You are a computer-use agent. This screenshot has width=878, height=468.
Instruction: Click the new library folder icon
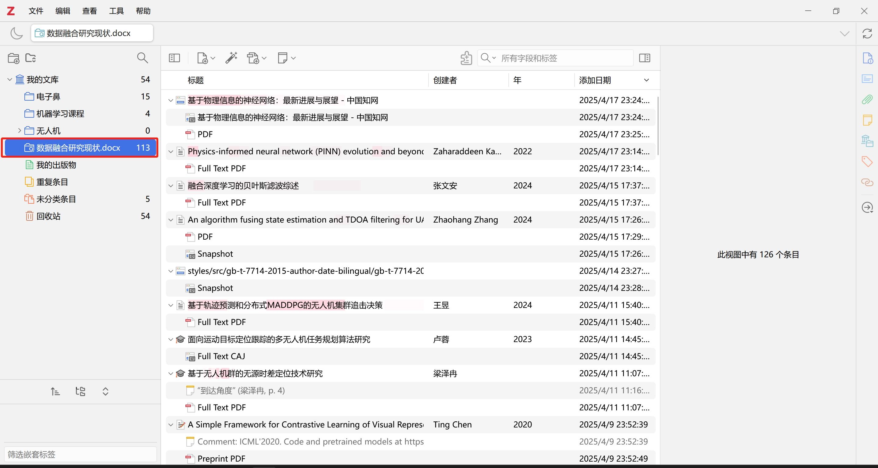(x=31, y=58)
